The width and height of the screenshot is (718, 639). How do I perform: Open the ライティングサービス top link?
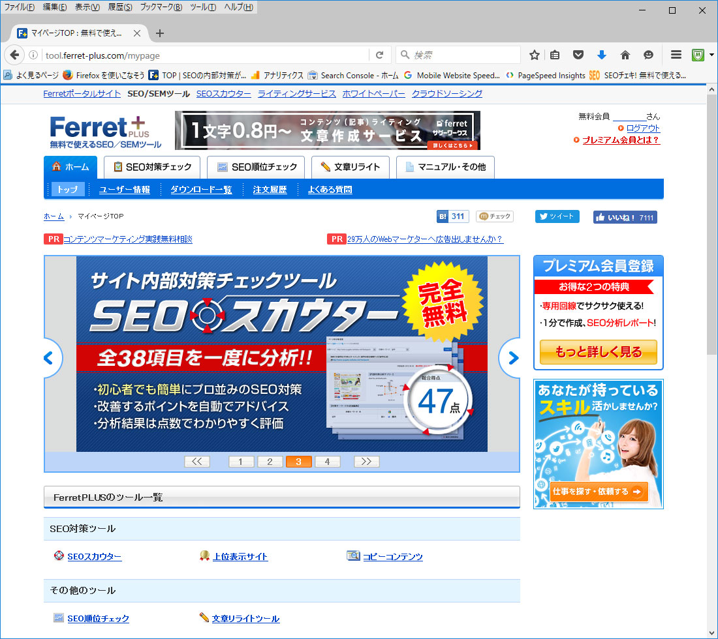coord(297,94)
